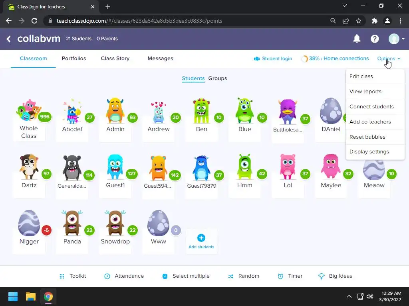Screen dimensions: 409x306
Task: Bookmark this page with the star icon
Action: coord(359,21)
